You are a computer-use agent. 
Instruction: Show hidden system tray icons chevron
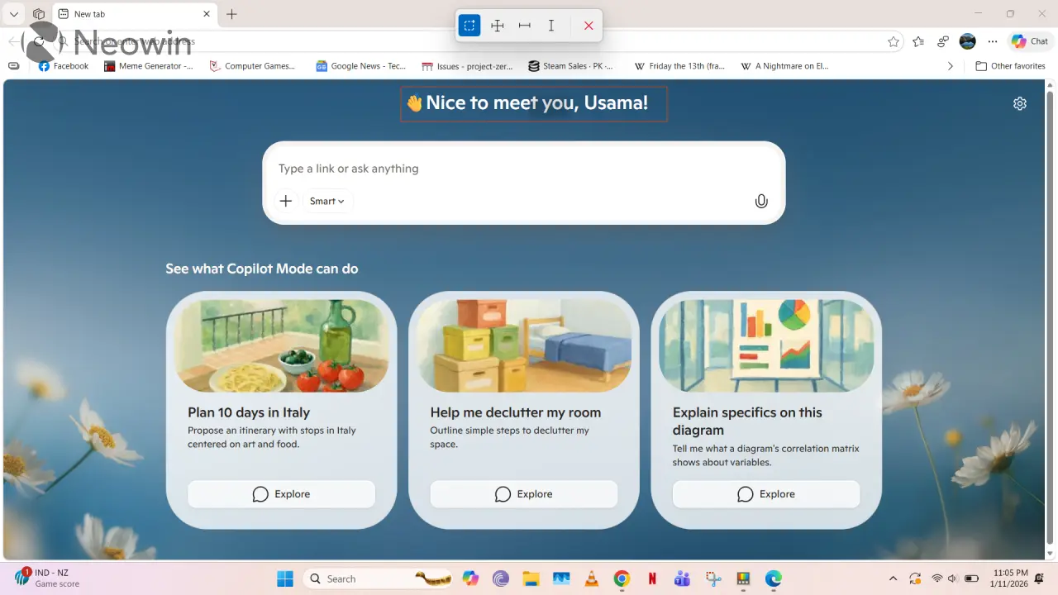893,578
